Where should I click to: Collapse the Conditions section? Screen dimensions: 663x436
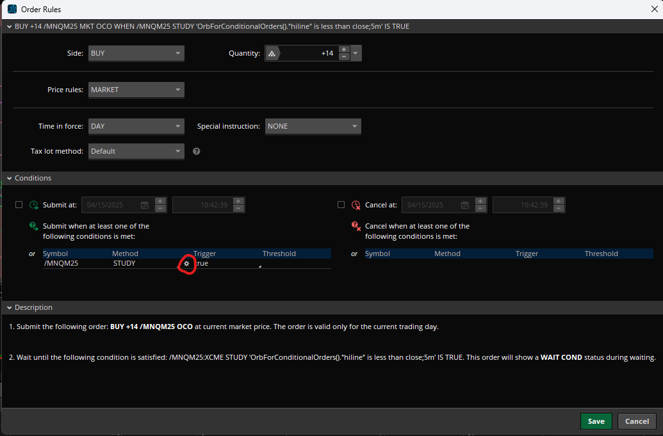click(x=9, y=178)
